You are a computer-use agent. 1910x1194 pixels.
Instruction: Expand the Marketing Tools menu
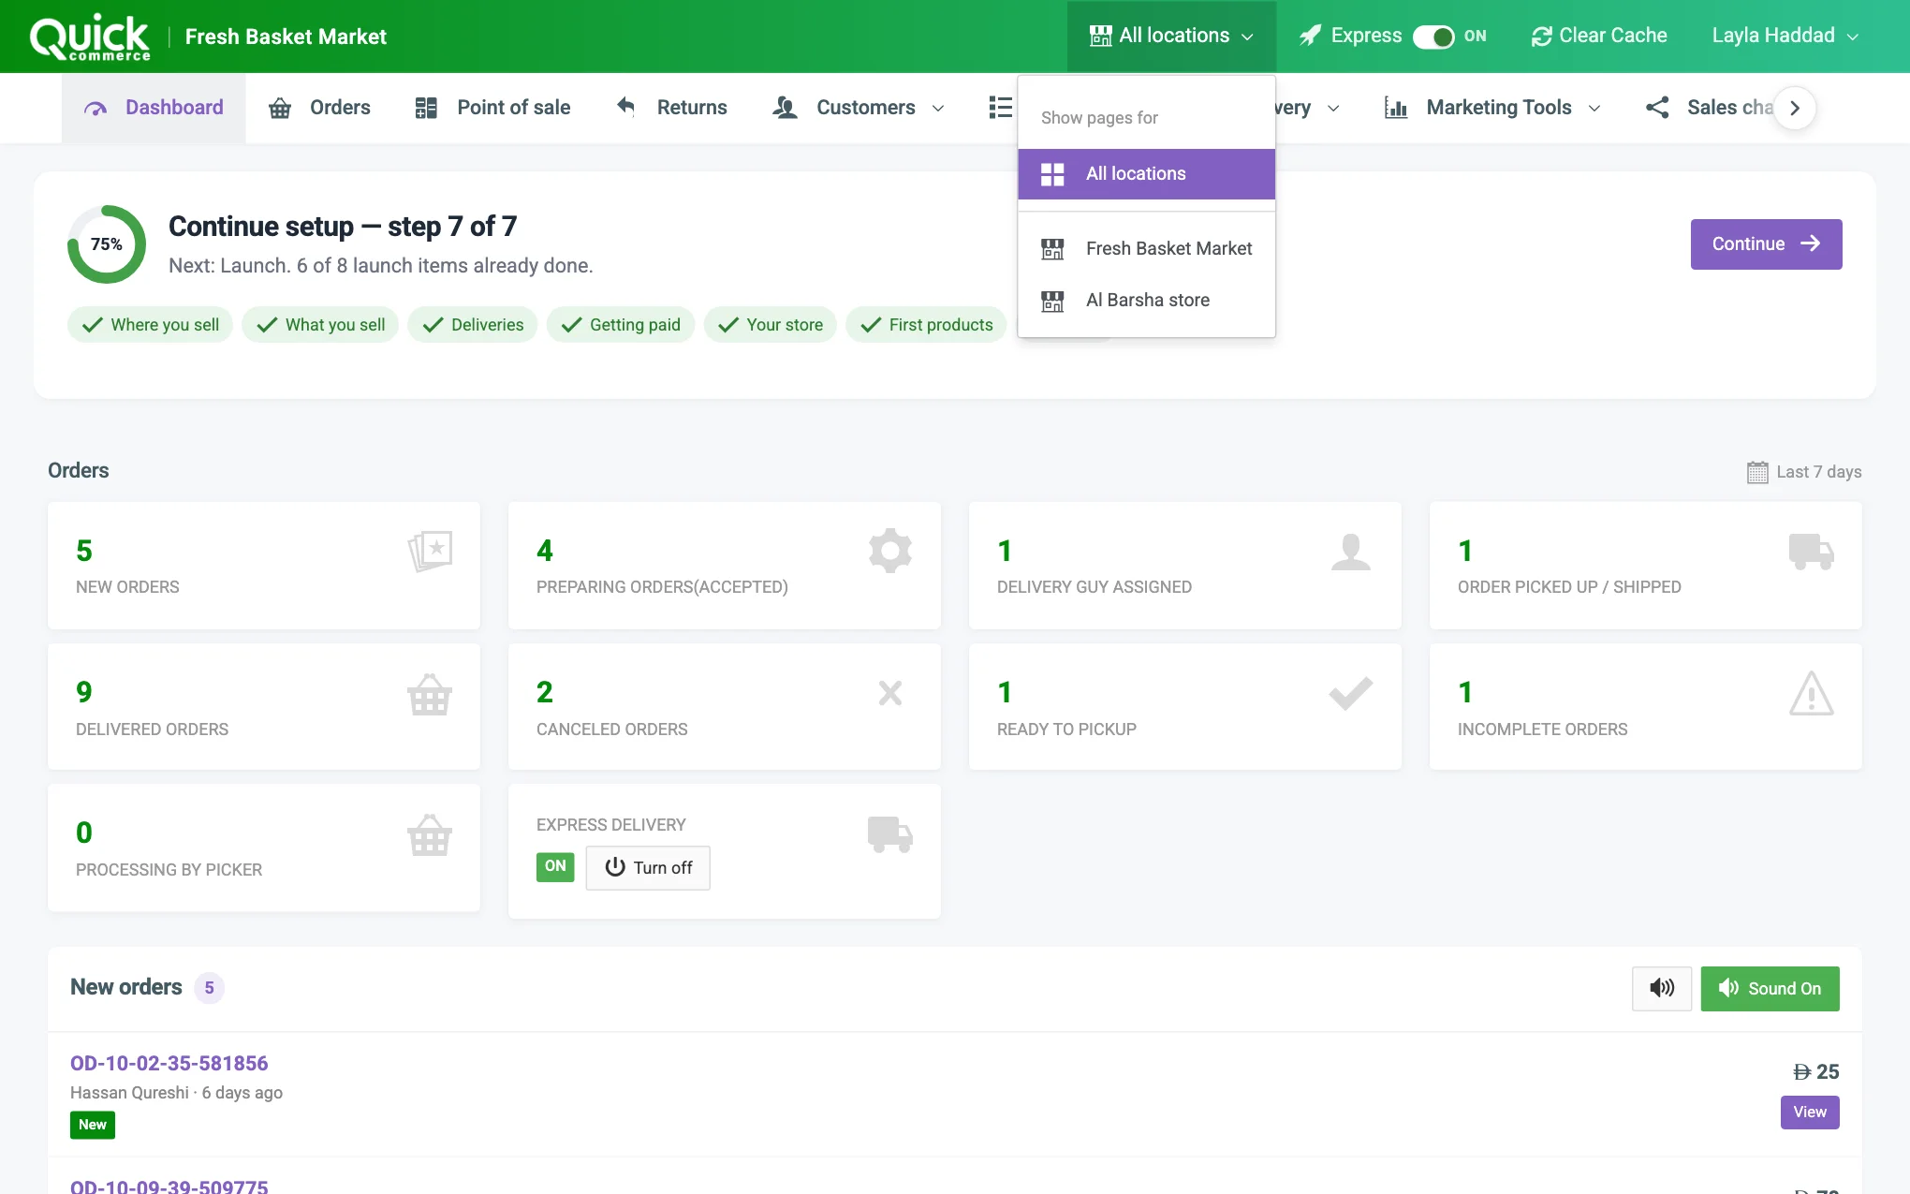pos(1493,108)
